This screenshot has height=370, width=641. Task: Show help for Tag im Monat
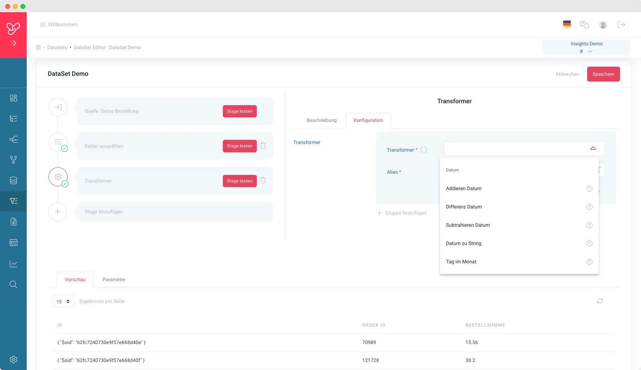point(589,262)
